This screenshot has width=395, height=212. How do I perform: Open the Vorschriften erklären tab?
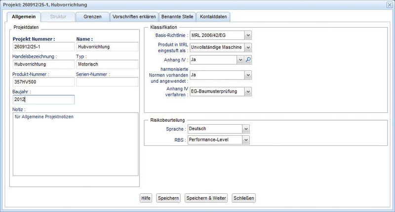pyautogui.click(x=134, y=17)
